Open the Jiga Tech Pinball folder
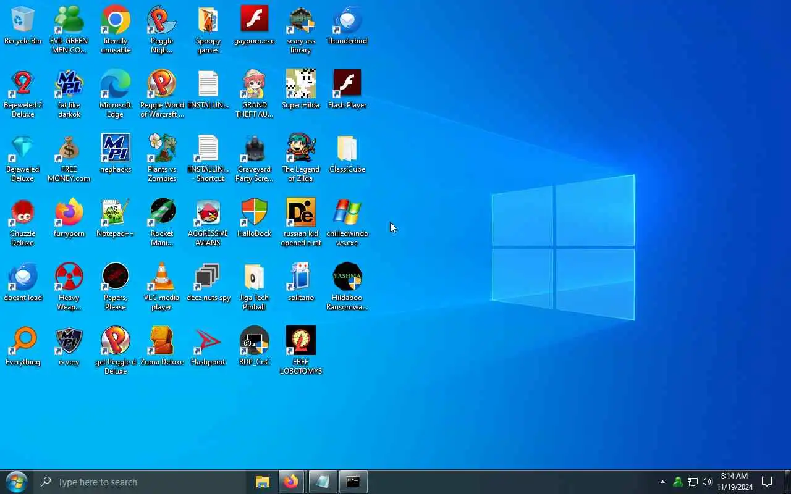791x494 pixels. (255, 287)
